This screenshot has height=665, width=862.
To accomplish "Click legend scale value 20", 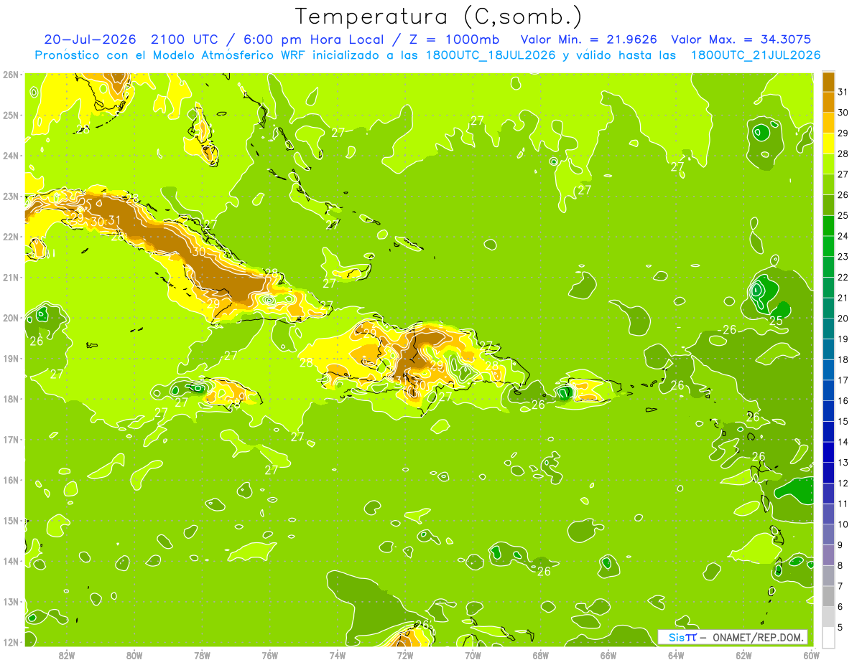I will tap(843, 319).
